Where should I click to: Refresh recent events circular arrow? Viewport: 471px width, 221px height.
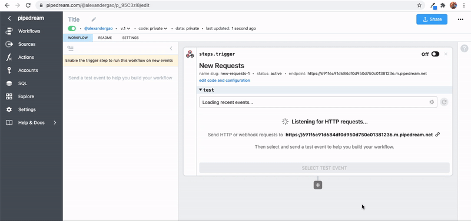coord(445,102)
